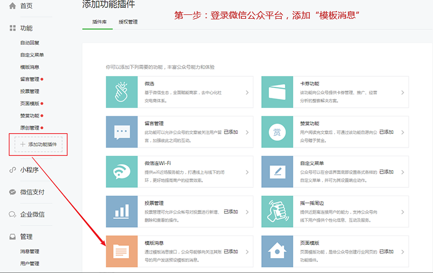Open the 自定义菜单 edit pencil icon

point(277,171)
